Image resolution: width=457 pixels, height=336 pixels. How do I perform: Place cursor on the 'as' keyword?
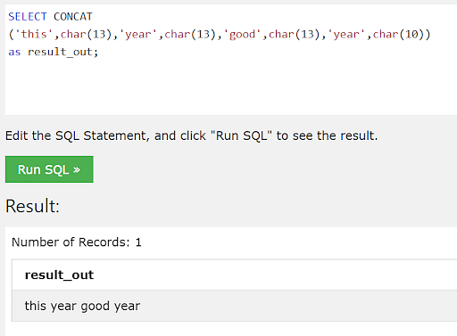click(14, 53)
